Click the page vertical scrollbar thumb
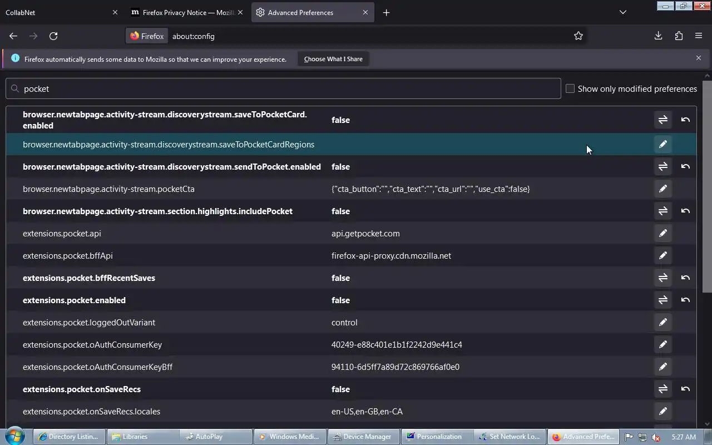 (x=707, y=186)
